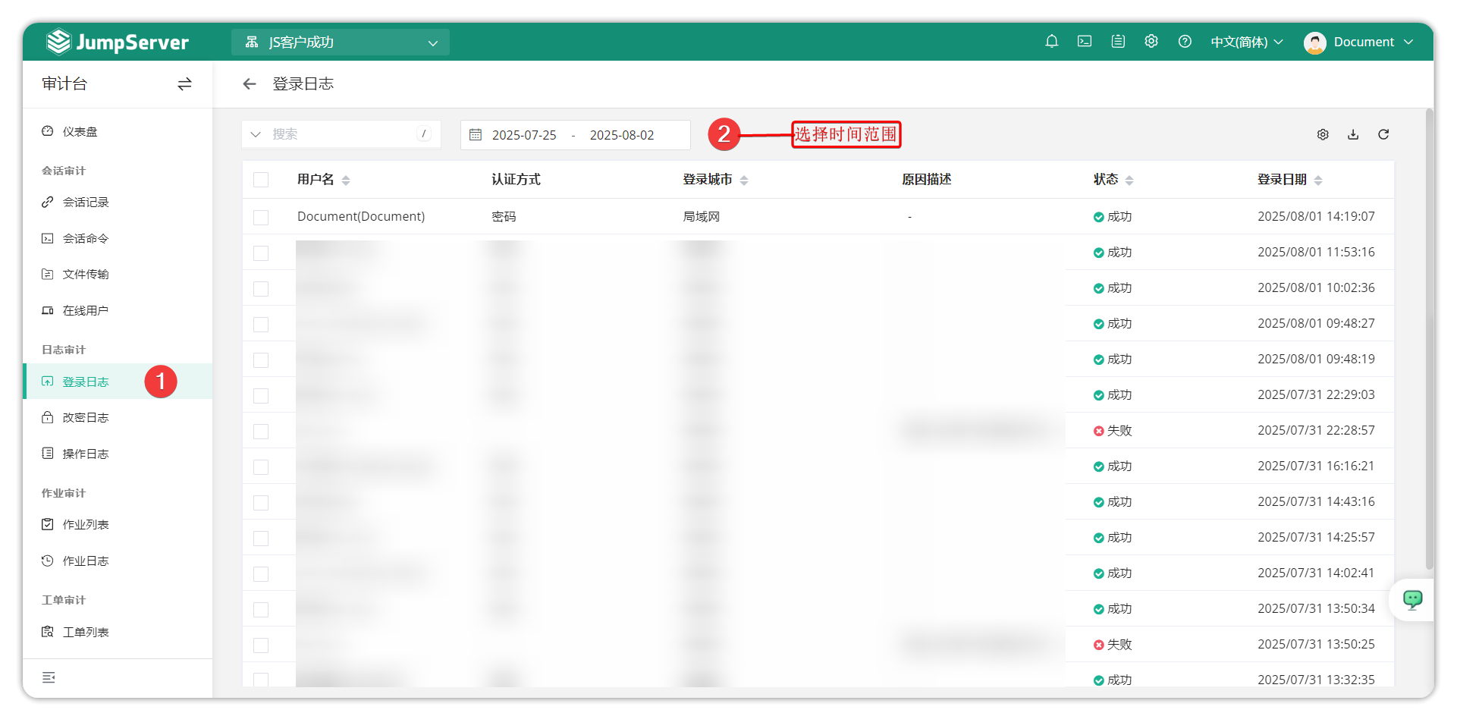Screen dimensions: 1457x713
Task: Open the web terminal icon in the top bar
Action: tap(1085, 42)
